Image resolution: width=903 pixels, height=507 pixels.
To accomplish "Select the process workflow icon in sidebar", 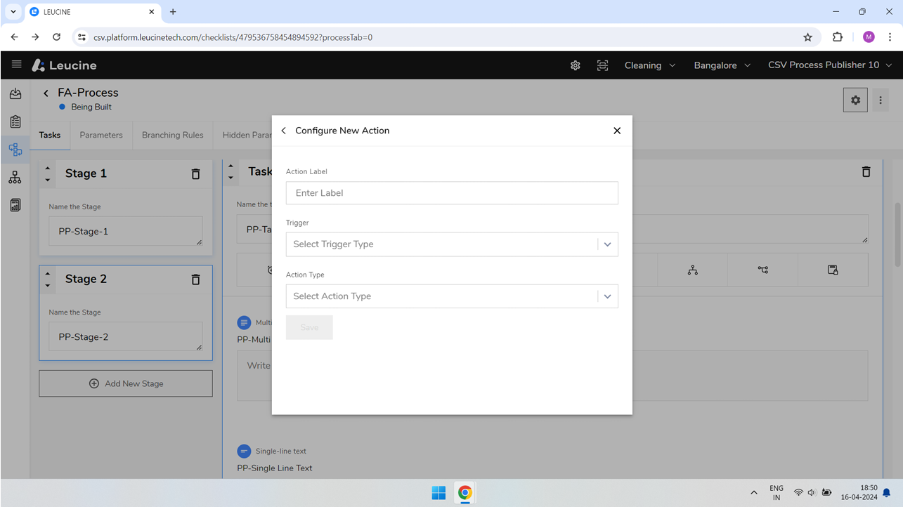I will (15, 149).
